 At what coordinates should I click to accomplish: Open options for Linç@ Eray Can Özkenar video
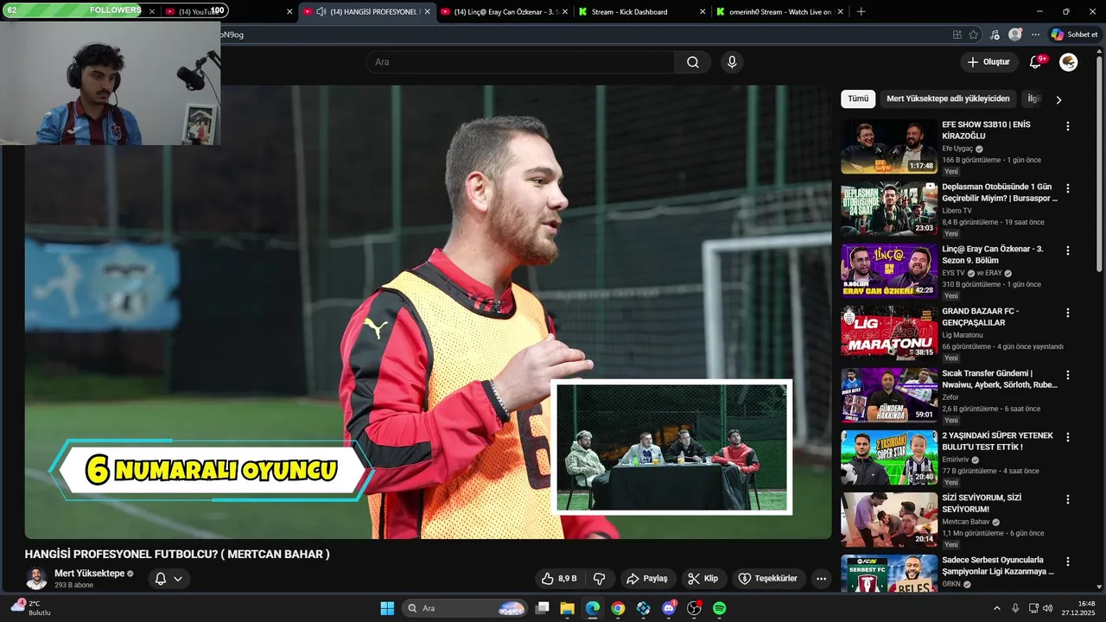coord(1068,251)
